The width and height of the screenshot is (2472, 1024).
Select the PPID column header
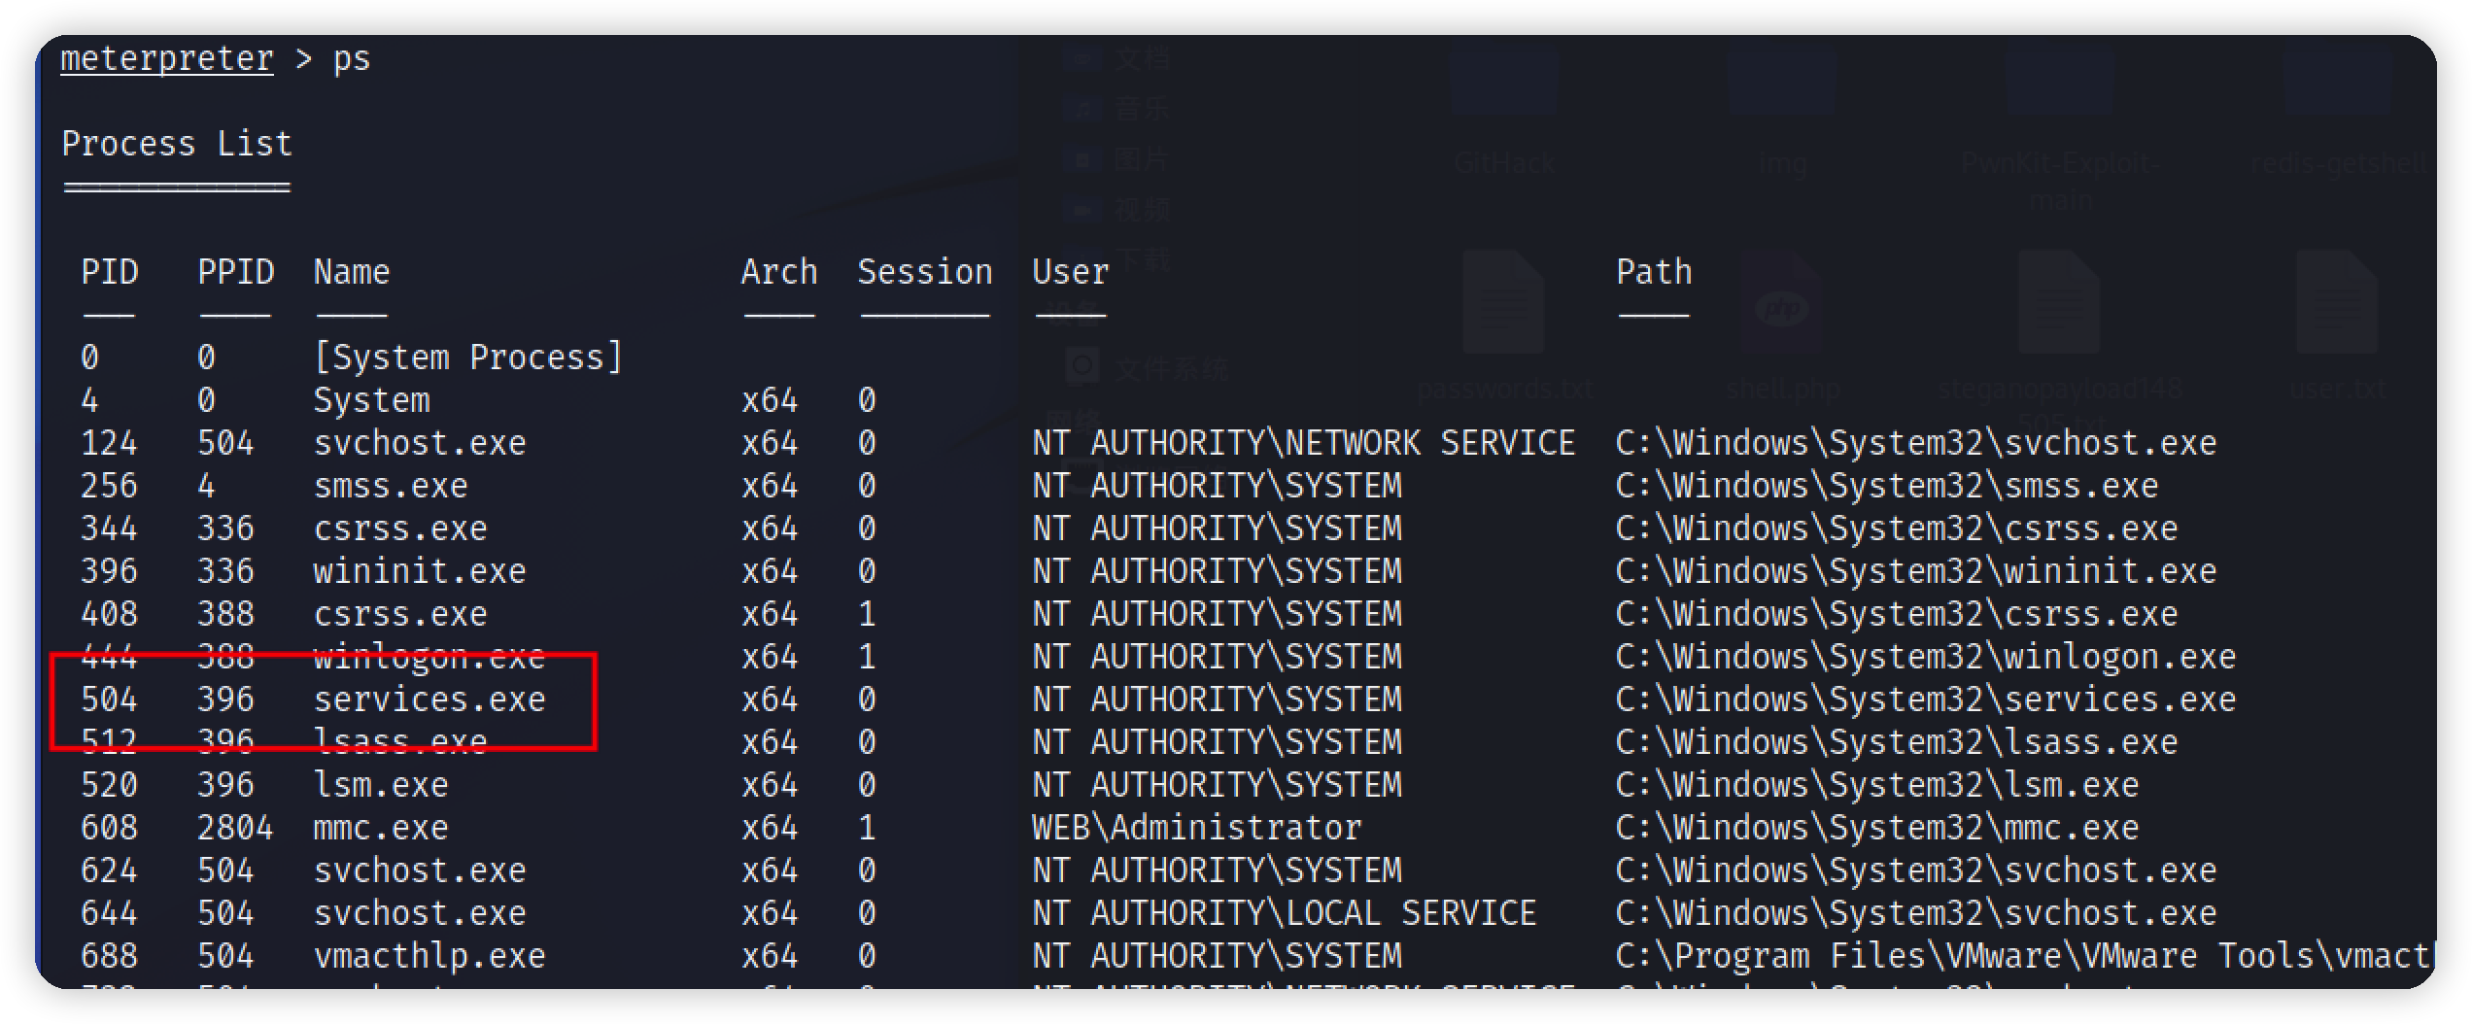236,272
